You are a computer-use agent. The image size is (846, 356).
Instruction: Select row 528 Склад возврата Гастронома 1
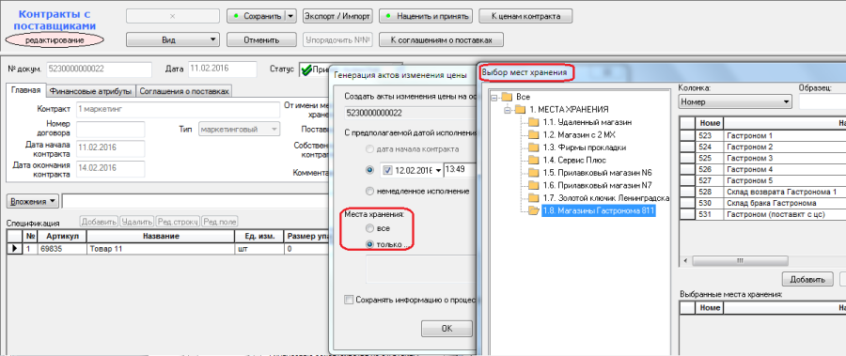[x=763, y=192]
